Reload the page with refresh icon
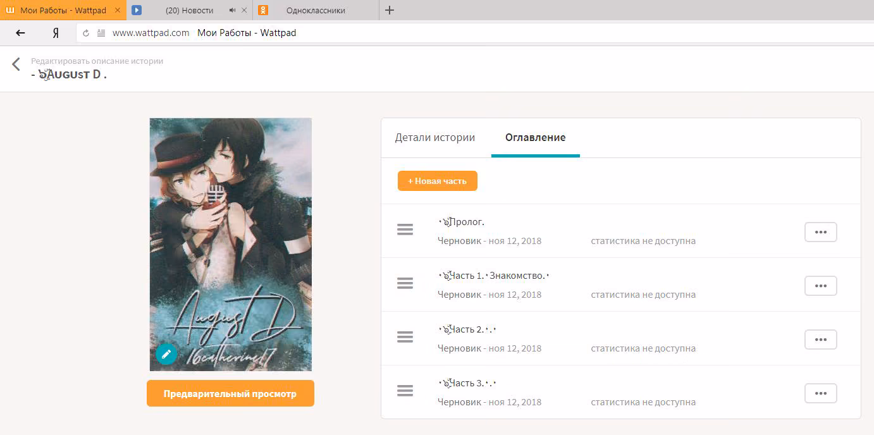The height and width of the screenshot is (435, 874). click(86, 33)
